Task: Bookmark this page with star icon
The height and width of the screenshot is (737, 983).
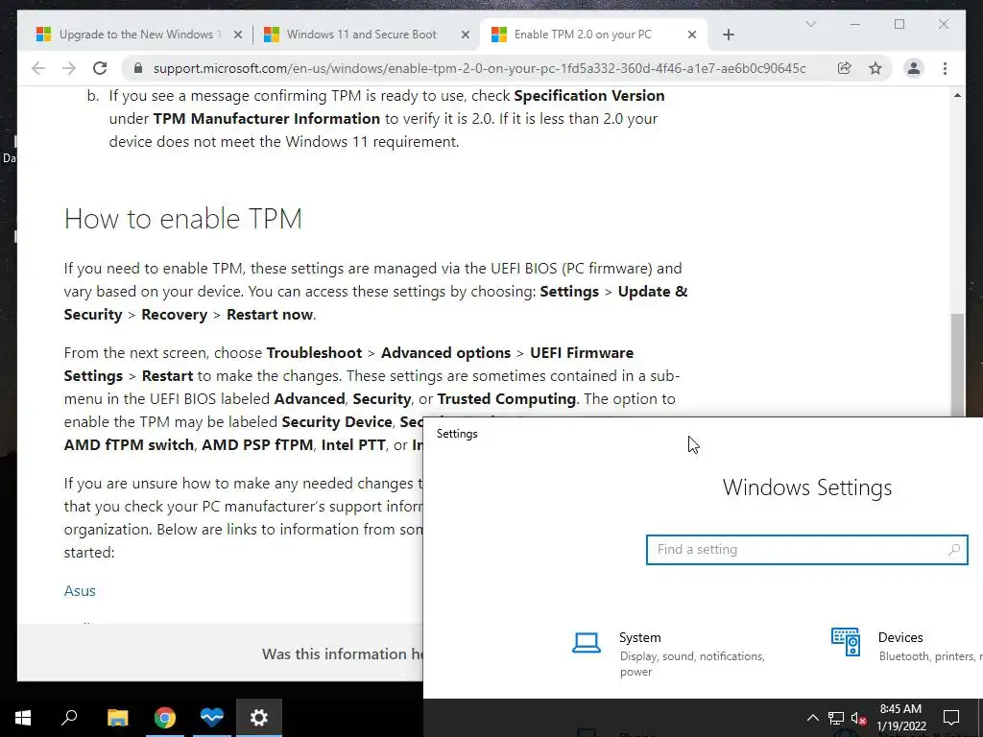Action: (875, 68)
